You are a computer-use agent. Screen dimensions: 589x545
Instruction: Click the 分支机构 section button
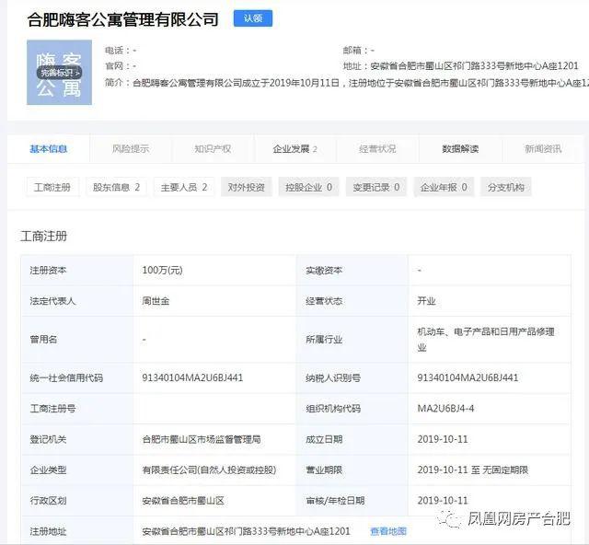pyautogui.click(x=506, y=187)
